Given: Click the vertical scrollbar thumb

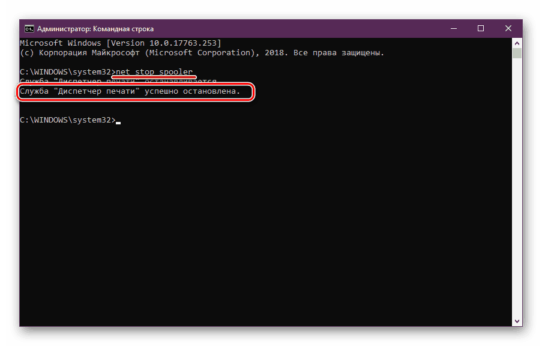Looking at the screenshot, I should (517, 53).
